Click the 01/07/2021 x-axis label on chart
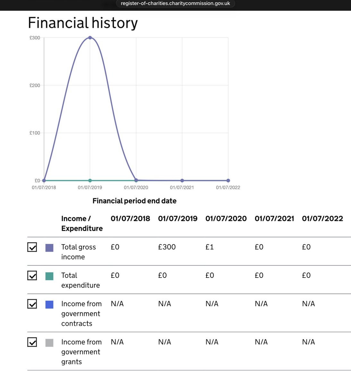 pos(182,188)
